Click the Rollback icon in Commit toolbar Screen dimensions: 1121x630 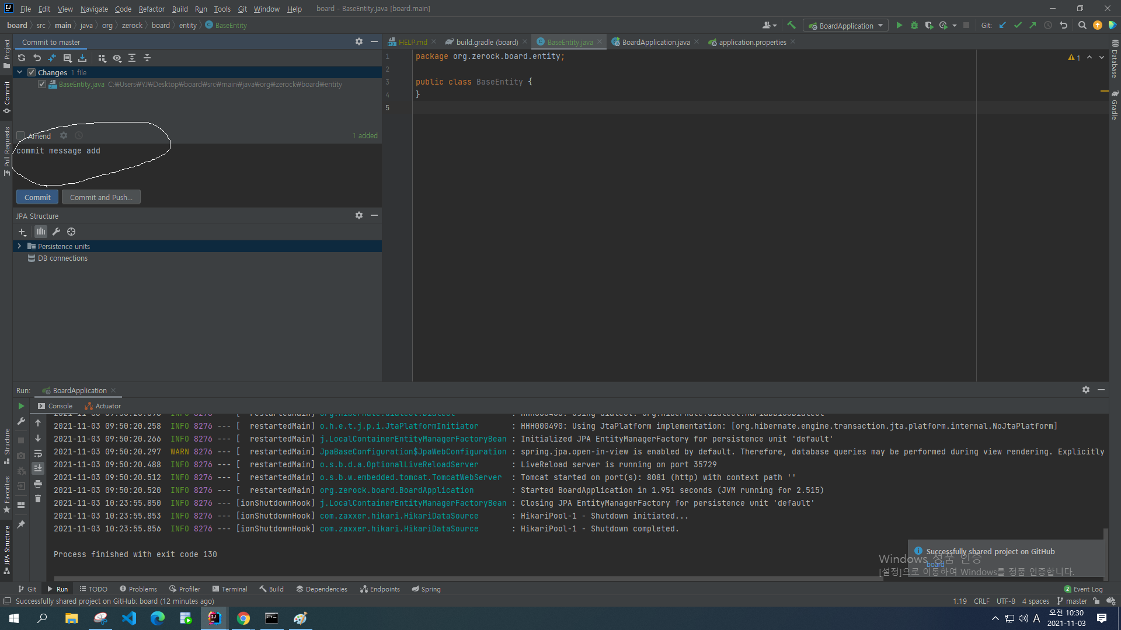pos(37,58)
